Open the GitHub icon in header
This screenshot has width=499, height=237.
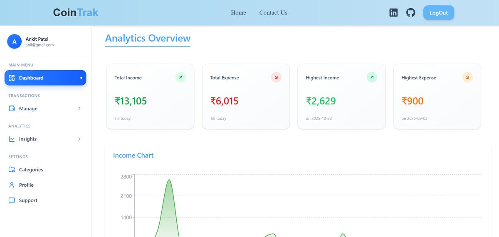[411, 12]
